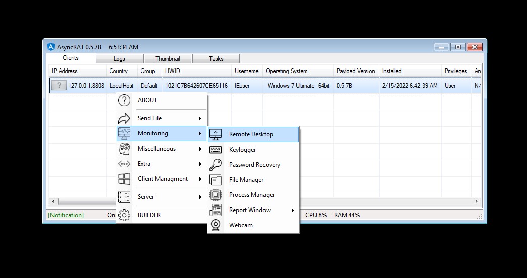Image resolution: width=527 pixels, height=278 pixels.
Task: Click the Extra brackets icon
Action: 124,164
